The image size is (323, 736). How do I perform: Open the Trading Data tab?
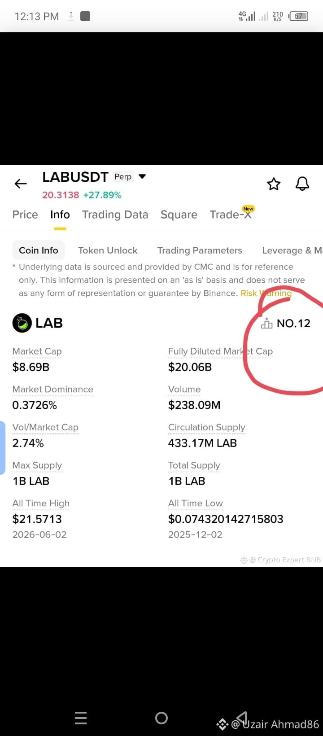(x=115, y=215)
